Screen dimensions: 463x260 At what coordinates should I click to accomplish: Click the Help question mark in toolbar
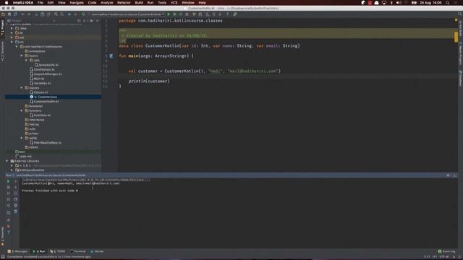click(227, 14)
